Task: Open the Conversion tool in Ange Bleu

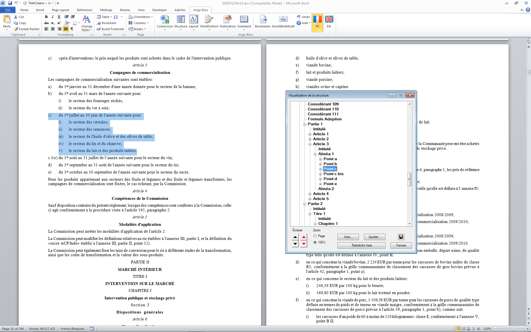Action: pyautogui.click(x=165, y=22)
